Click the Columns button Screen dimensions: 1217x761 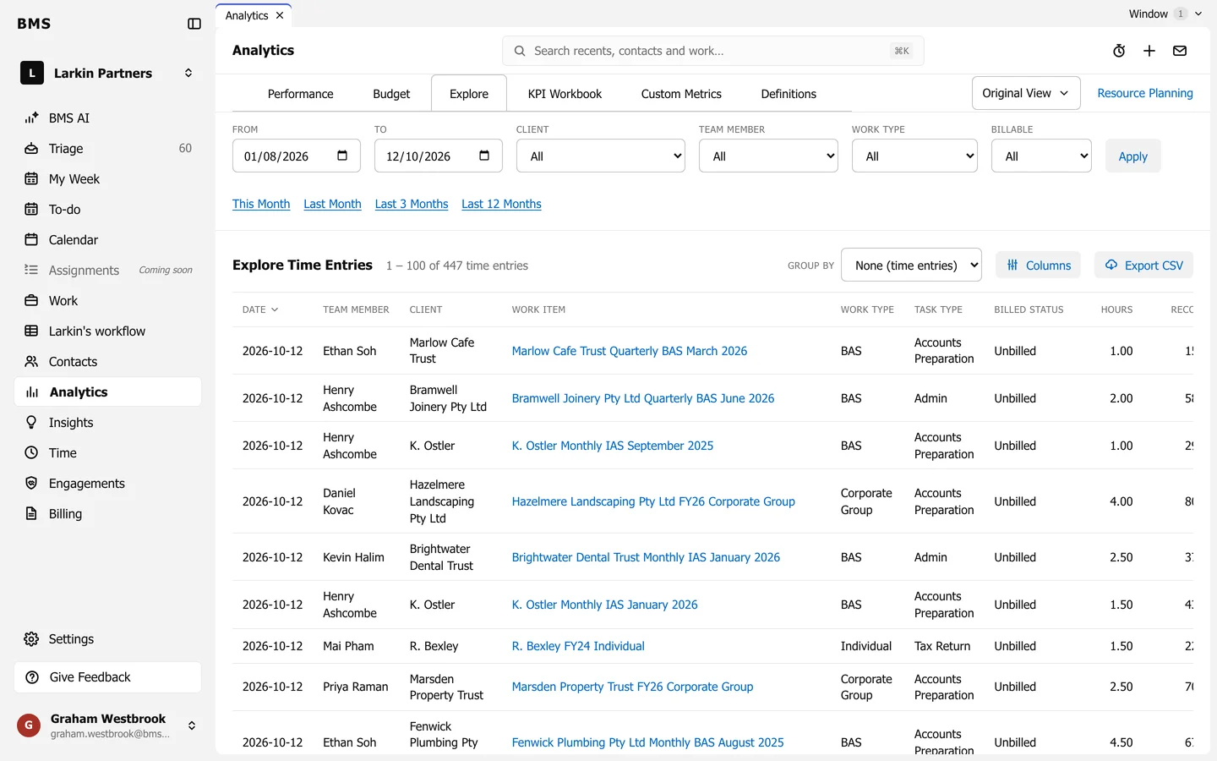tap(1039, 266)
